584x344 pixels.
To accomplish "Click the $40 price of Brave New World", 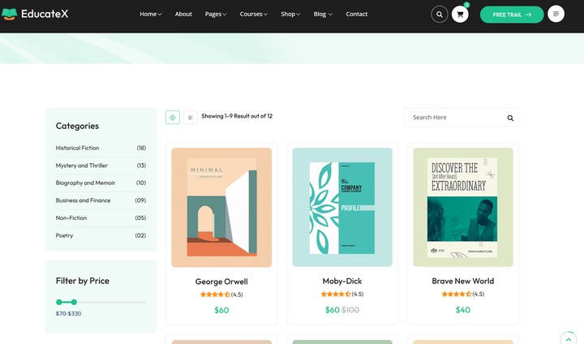I will tap(463, 310).
